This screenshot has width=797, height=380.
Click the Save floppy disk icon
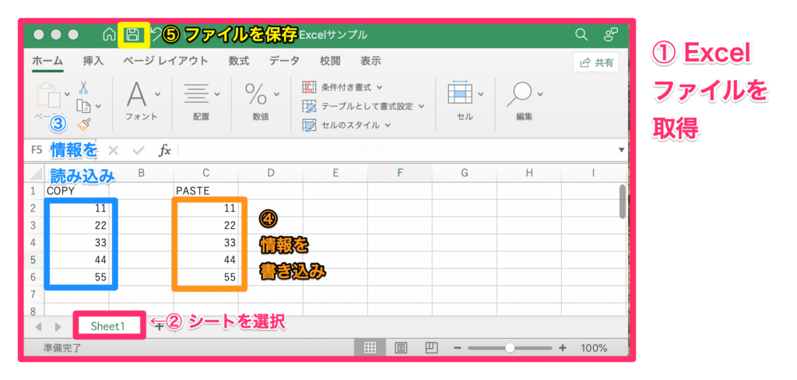[132, 34]
